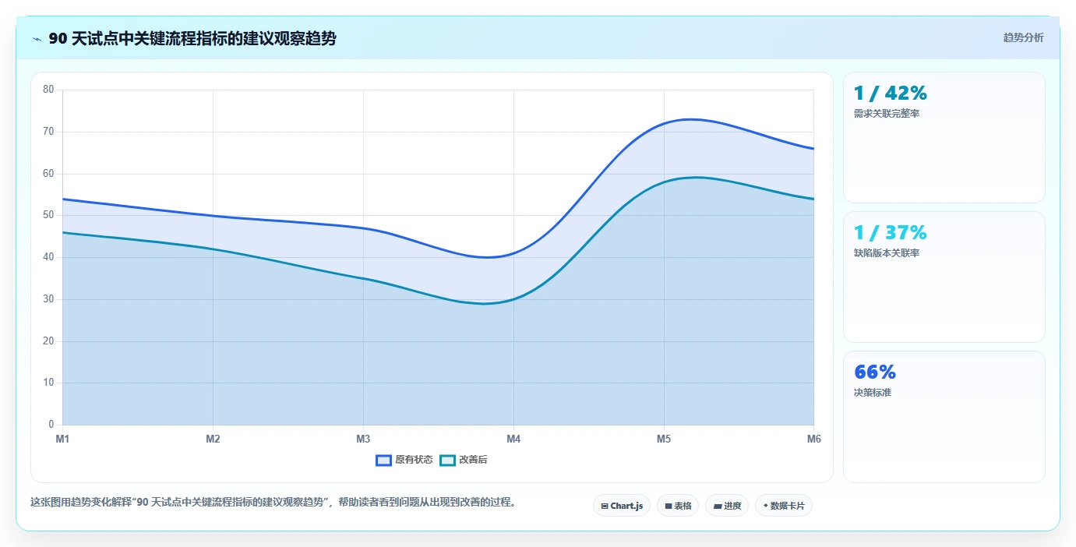Select the Chart.js tag chip

[622, 506]
